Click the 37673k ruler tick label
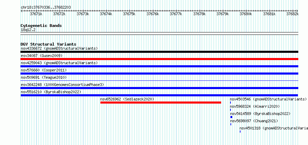 [83, 14]
